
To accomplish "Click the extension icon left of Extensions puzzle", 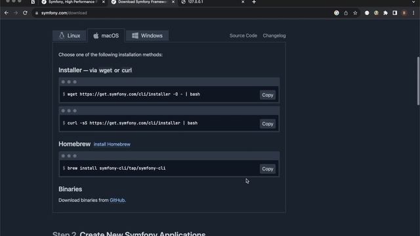I will pyautogui.click(x=376, y=13).
